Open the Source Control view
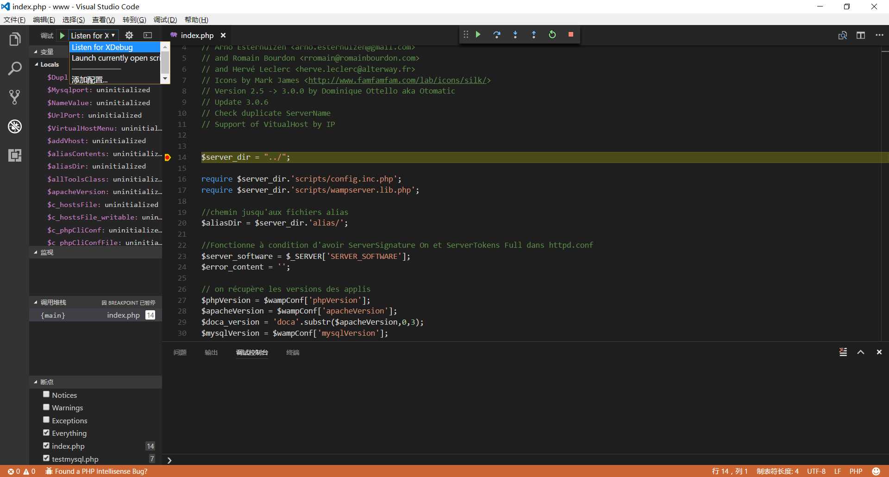889x477 pixels. click(x=15, y=97)
